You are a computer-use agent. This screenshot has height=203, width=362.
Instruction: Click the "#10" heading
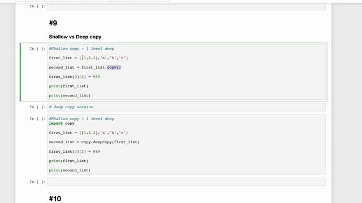tap(55, 198)
